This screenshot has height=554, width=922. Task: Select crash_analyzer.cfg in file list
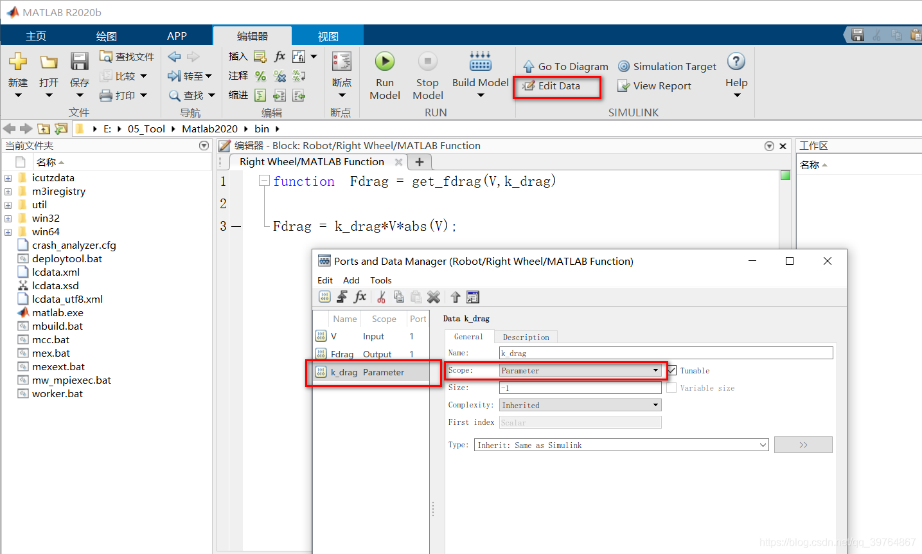74,246
